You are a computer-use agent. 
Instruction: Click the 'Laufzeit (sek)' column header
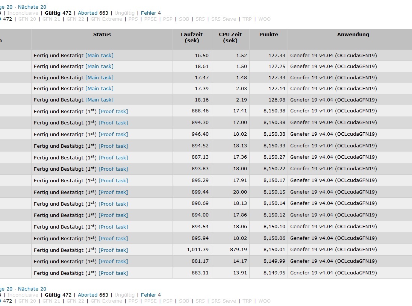192,37
